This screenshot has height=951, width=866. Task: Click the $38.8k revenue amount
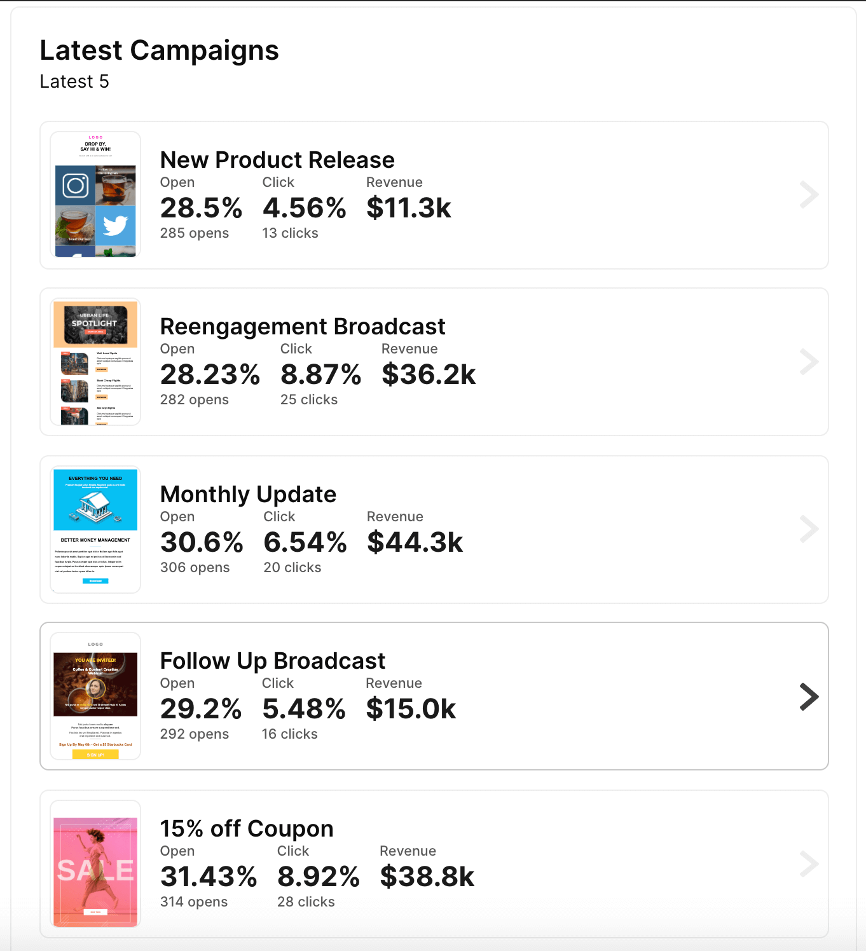(x=427, y=877)
